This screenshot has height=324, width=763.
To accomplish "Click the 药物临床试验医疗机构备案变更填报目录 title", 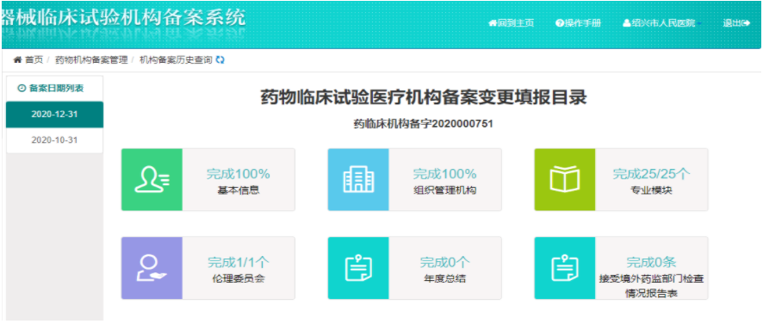I will [424, 97].
